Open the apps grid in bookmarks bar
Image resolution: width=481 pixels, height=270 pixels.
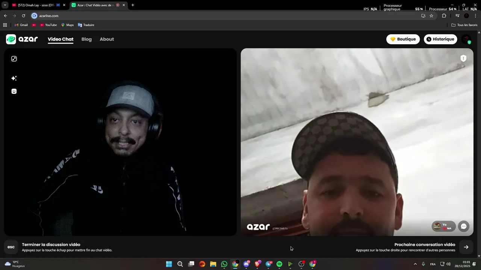(x=5, y=25)
